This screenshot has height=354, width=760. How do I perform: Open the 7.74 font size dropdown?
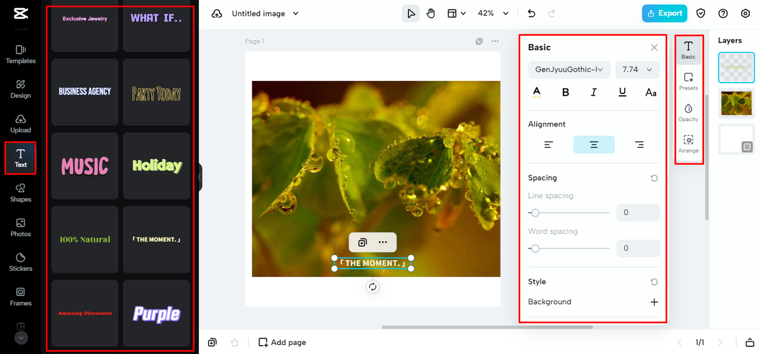637,69
